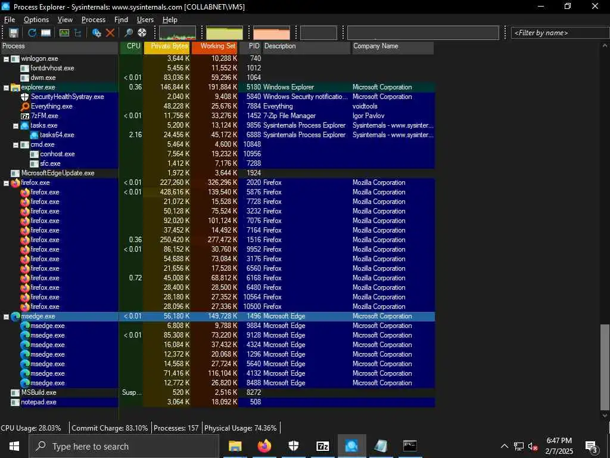The height and width of the screenshot is (458, 610).
Task: Sort by the Working Set column header
Action: pos(214,47)
